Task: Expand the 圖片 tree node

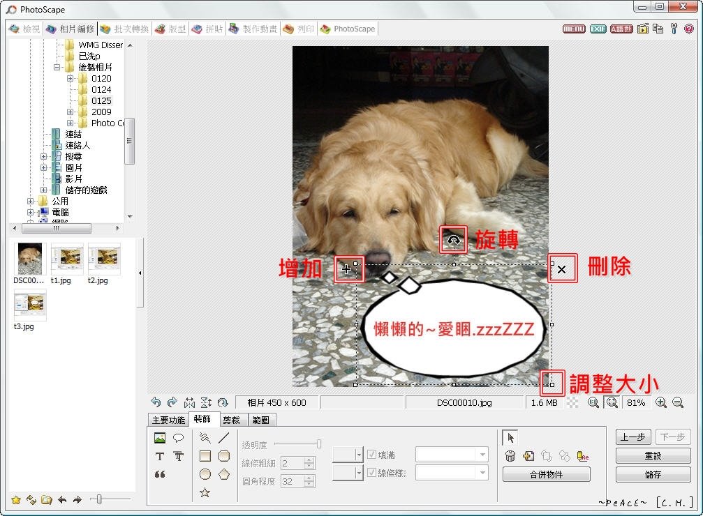Action: click(43, 167)
